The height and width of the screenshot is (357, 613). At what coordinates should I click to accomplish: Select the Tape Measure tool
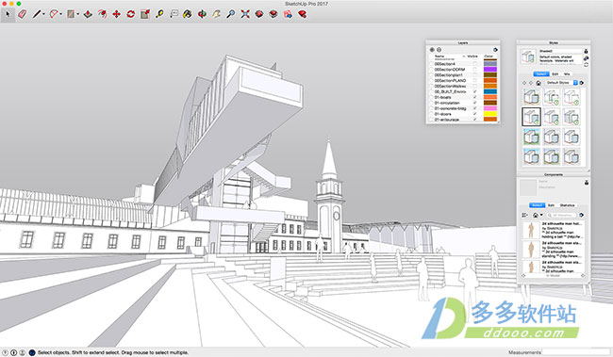[x=159, y=14]
